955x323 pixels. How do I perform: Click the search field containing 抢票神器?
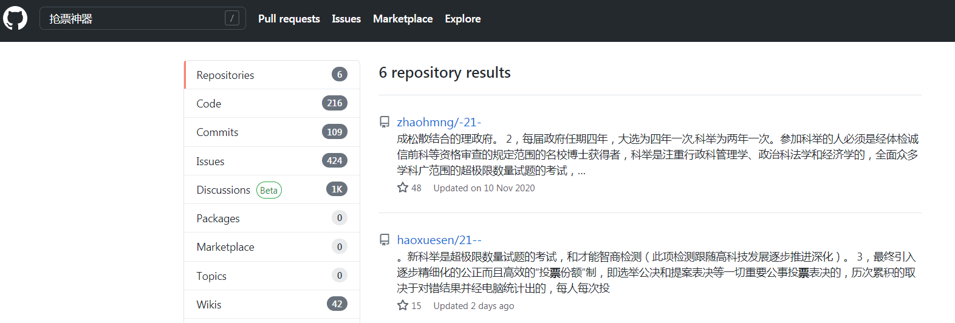pos(143,18)
